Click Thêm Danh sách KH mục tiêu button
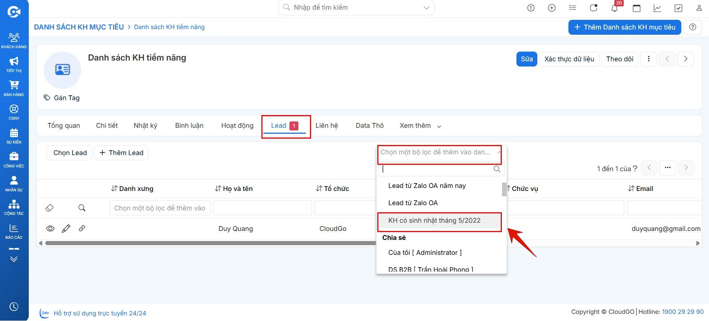The height and width of the screenshot is (321, 709). click(x=624, y=27)
